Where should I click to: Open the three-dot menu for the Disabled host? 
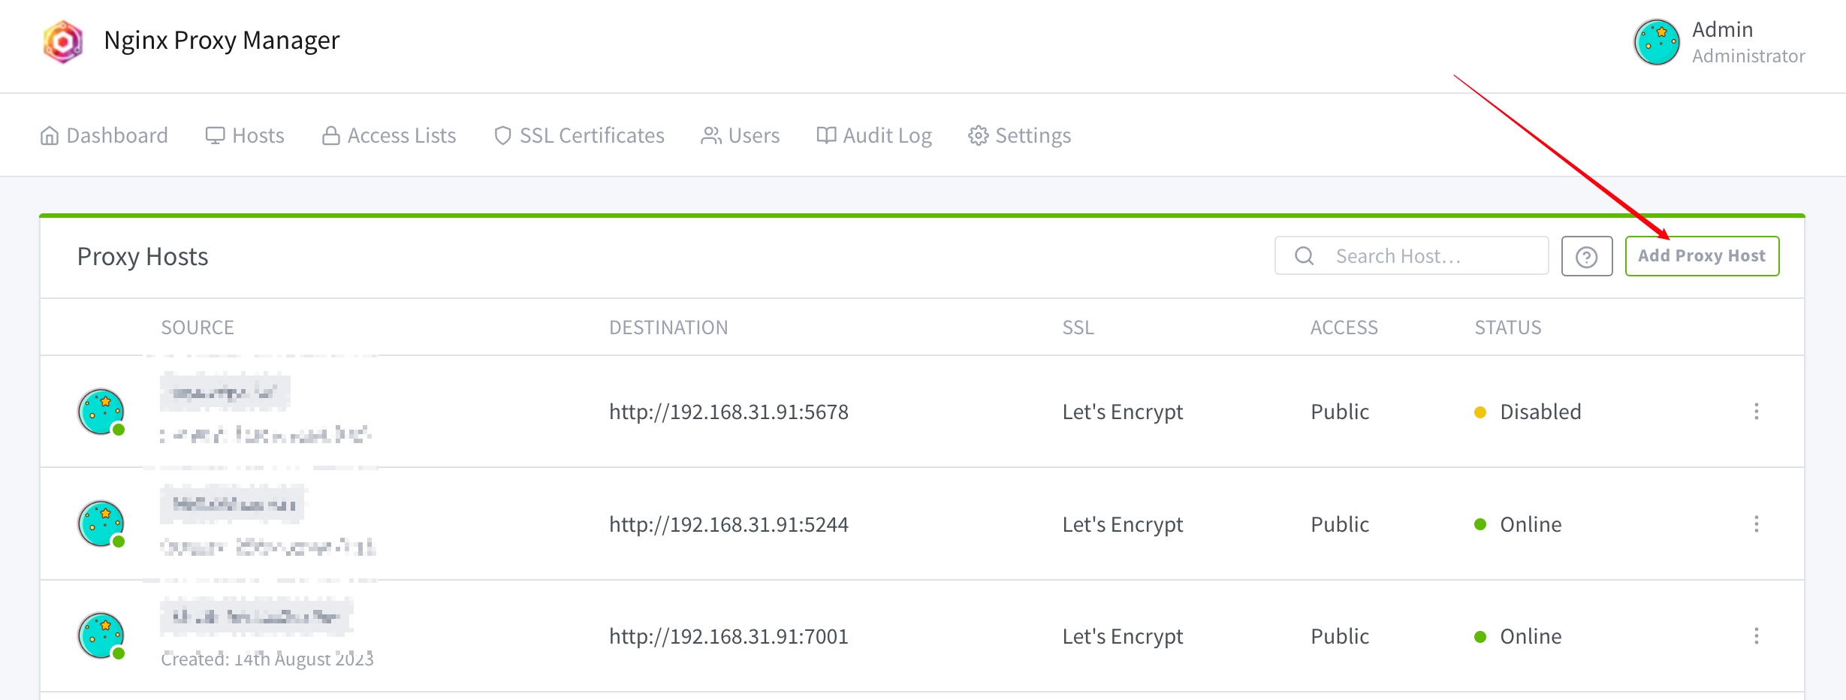(x=1756, y=412)
